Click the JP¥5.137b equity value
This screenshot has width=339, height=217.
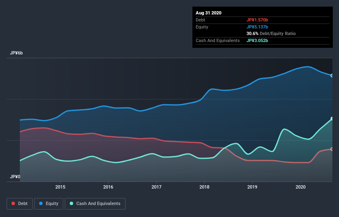257,27
